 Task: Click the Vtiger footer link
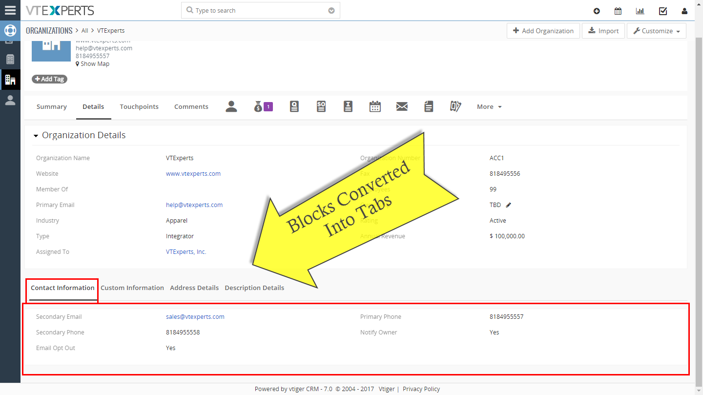coord(387,389)
